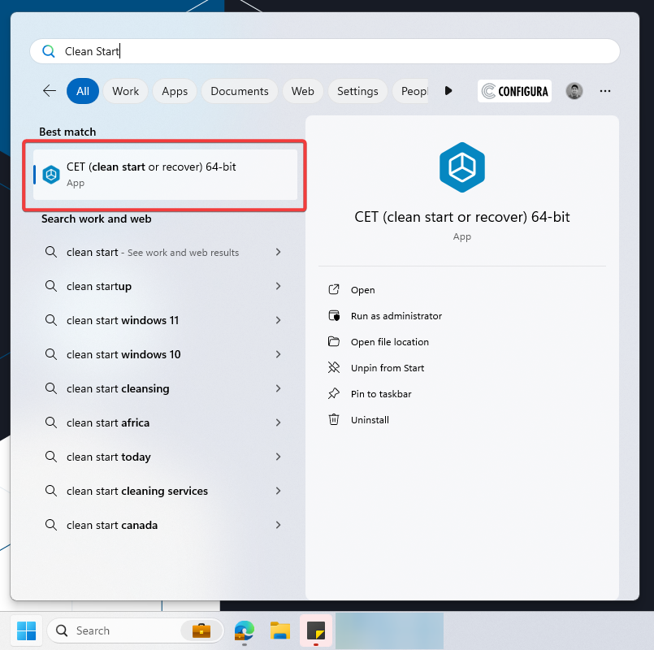The width and height of the screenshot is (654, 650).
Task: Expand chevron next to 'clean start windows 11'
Action: pos(278,320)
